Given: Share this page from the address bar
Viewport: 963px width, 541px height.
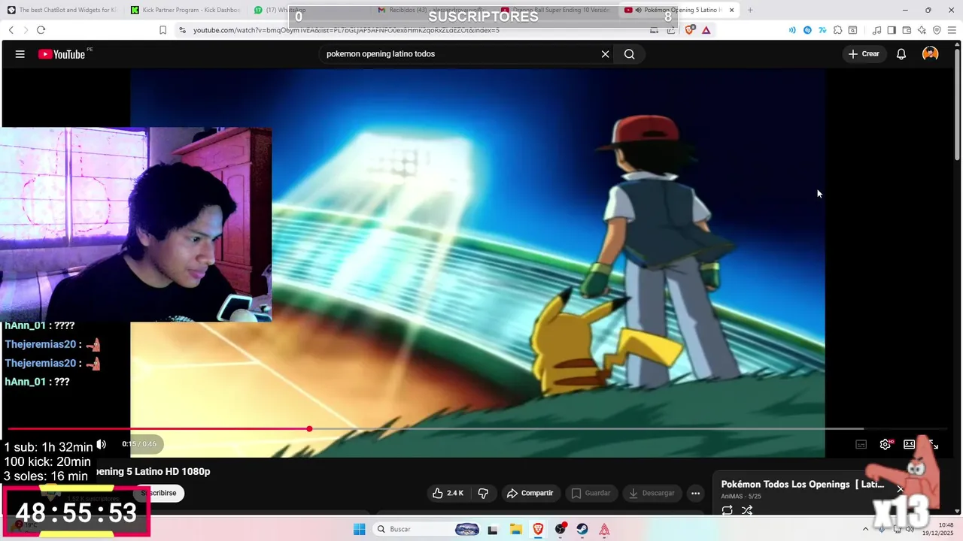Looking at the screenshot, I should pyautogui.click(x=671, y=30).
